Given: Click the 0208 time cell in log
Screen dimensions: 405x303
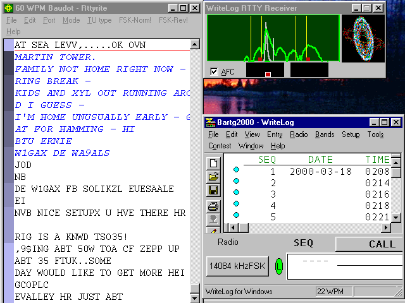Looking at the screenshot, I should 377,171.
